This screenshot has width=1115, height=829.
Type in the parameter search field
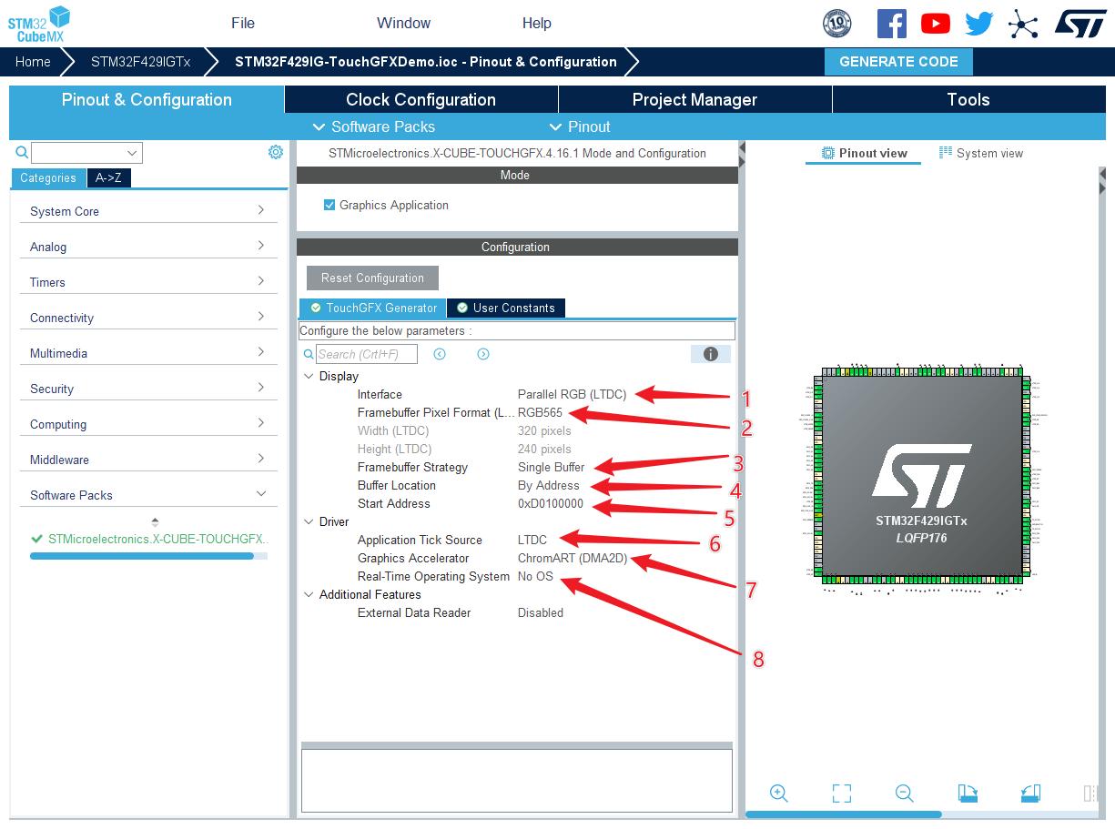[364, 354]
